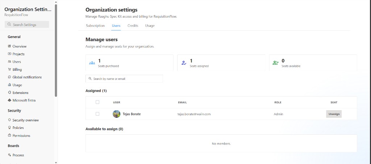Image resolution: width=371 pixels, height=164 pixels.
Task: Open Overview in the sidebar
Action: click(x=20, y=46)
